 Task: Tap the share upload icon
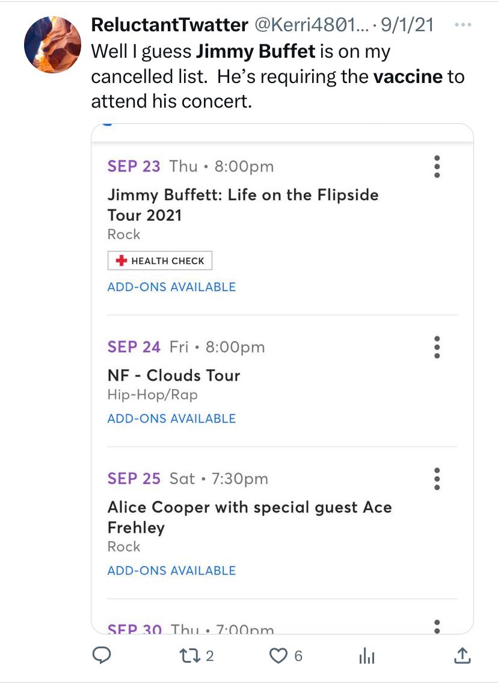coord(462,656)
